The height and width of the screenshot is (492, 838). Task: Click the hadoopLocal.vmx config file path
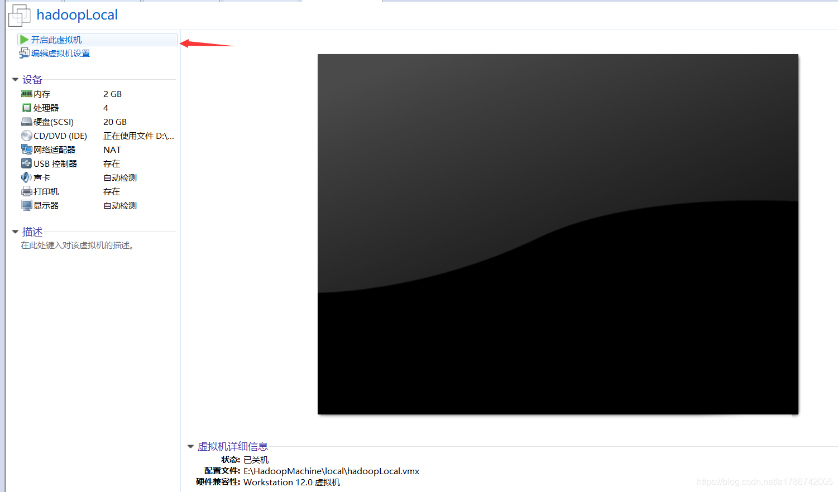pyautogui.click(x=332, y=471)
